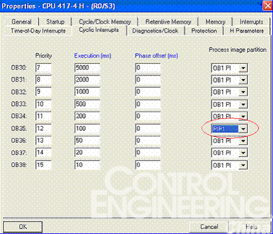The image size is (273, 234).
Task: Open OB36 process image partition dropdown
Action: (x=243, y=141)
